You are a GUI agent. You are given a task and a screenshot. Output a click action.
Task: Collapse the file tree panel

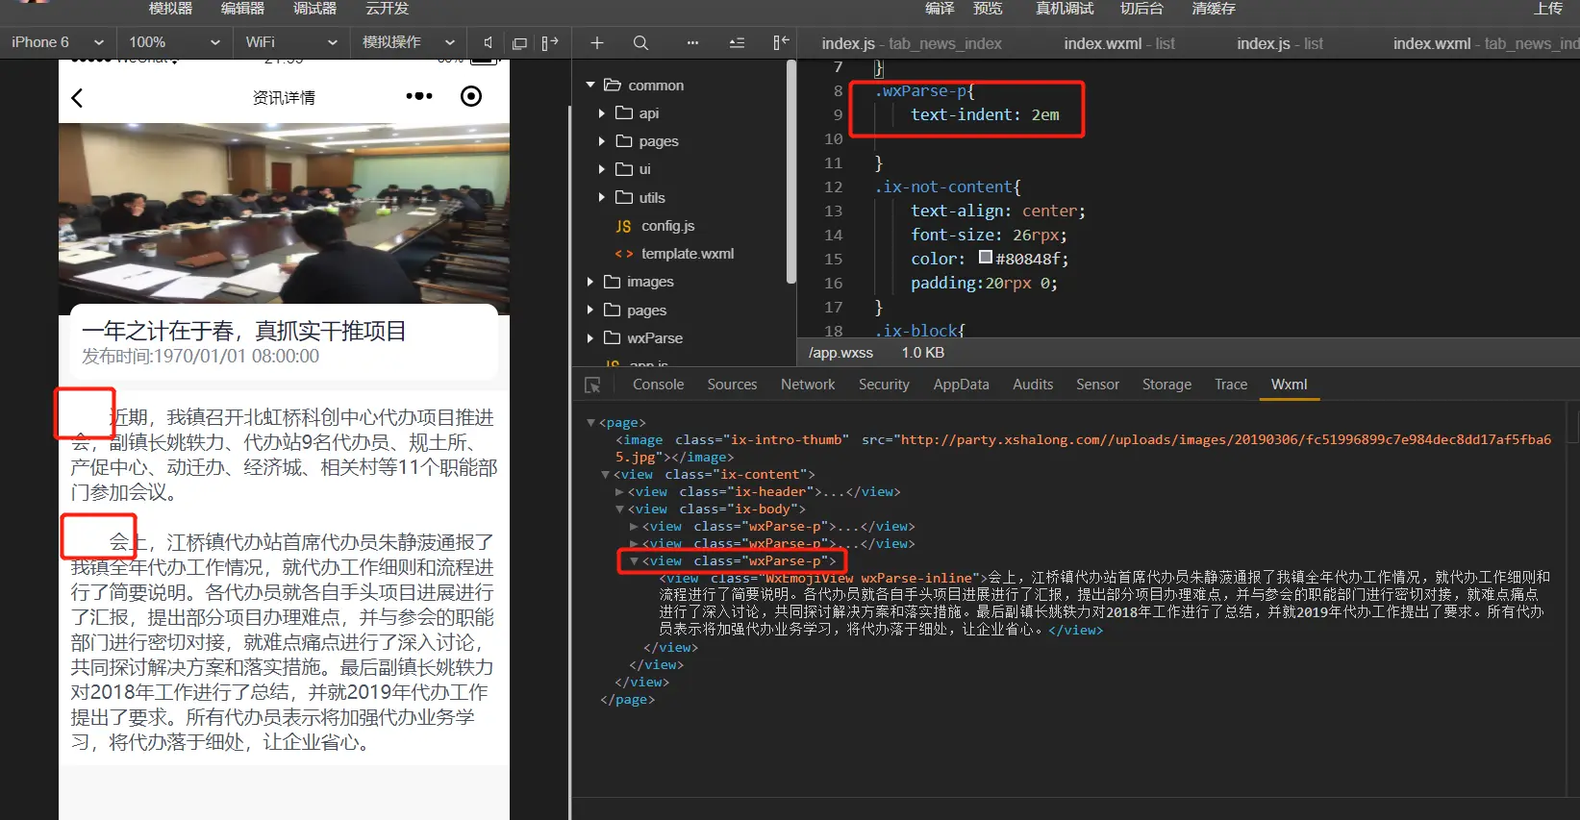[x=781, y=42]
